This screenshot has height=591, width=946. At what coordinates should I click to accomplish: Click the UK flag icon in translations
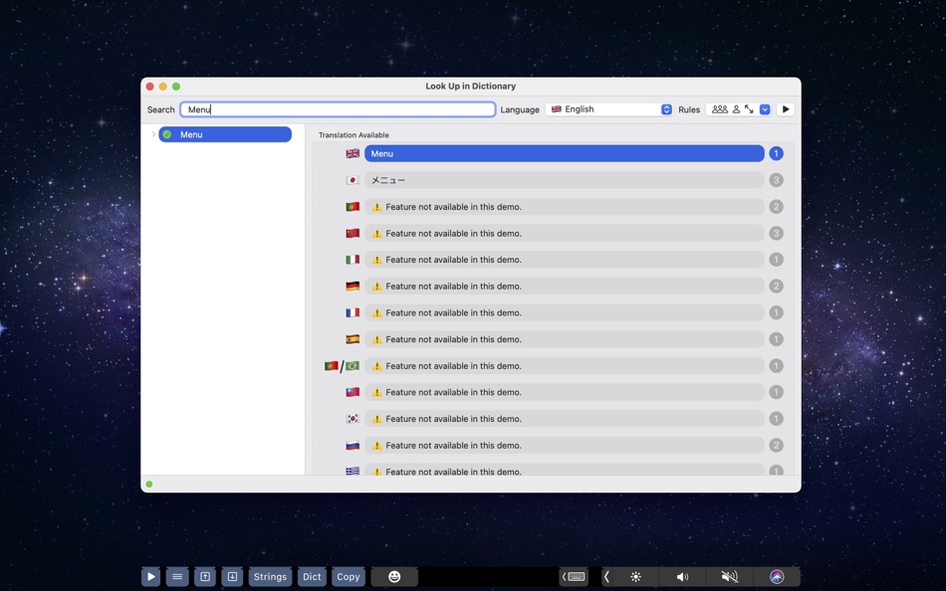353,154
